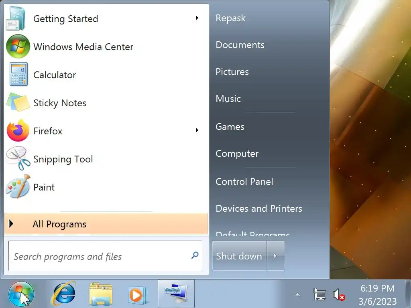Click the Windows Media Center label
411x308 pixels.
(x=83, y=47)
